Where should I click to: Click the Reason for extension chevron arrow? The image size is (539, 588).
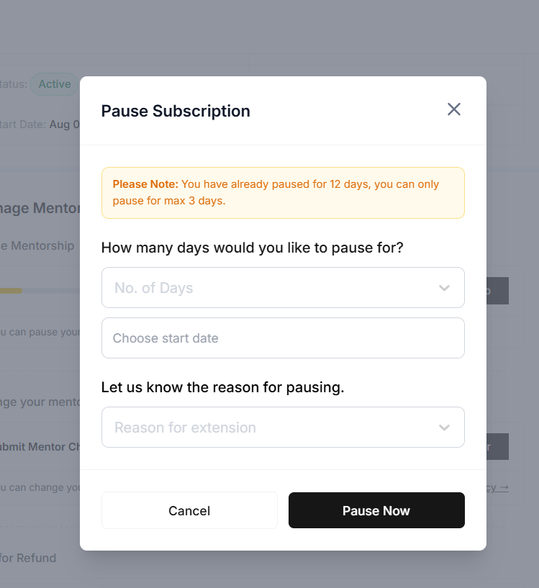pos(444,428)
